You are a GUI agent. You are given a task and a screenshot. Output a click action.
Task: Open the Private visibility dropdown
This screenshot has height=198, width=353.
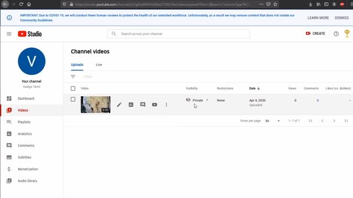click(197, 100)
